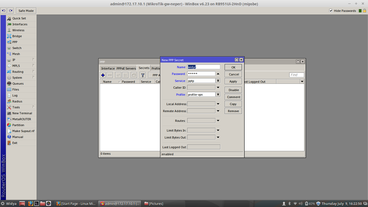Open the Wireless section icon

point(9,30)
